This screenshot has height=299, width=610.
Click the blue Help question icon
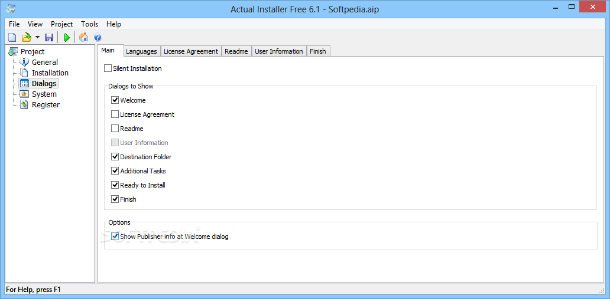pyautogui.click(x=98, y=38)
